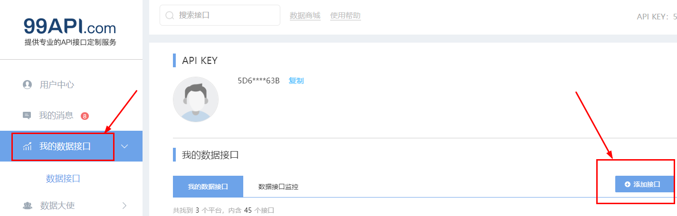Expand the 数据大使 menu arrow
The height and width of the screenshot is (216, 677).
coord(124,206)
